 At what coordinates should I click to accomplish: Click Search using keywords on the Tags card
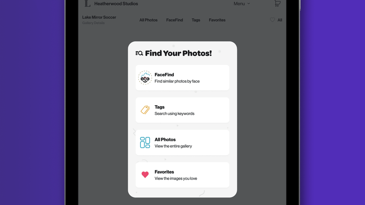[174, 114]
